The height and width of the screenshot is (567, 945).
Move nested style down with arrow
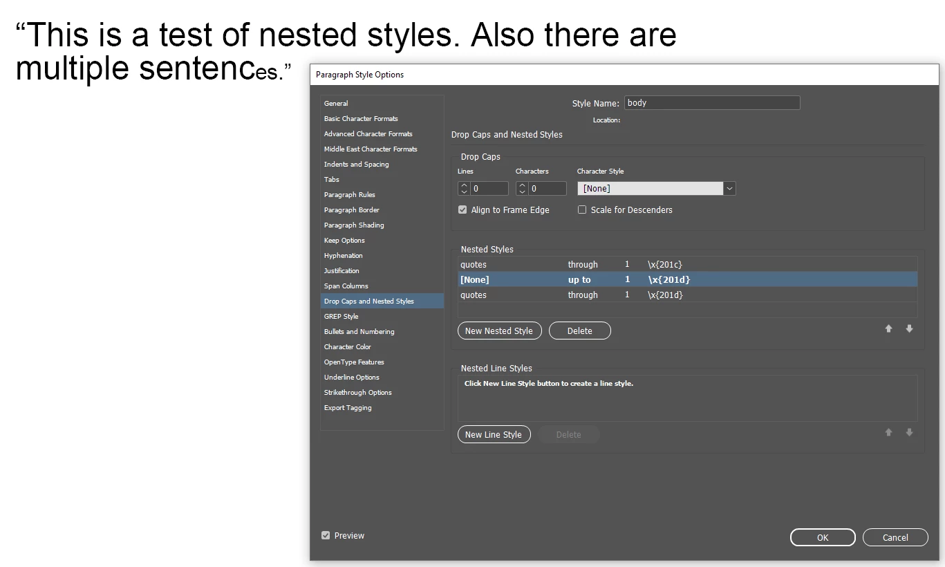coord(909,329)
